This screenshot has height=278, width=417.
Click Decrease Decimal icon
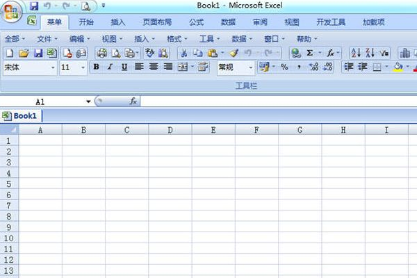tap(327, 67)
